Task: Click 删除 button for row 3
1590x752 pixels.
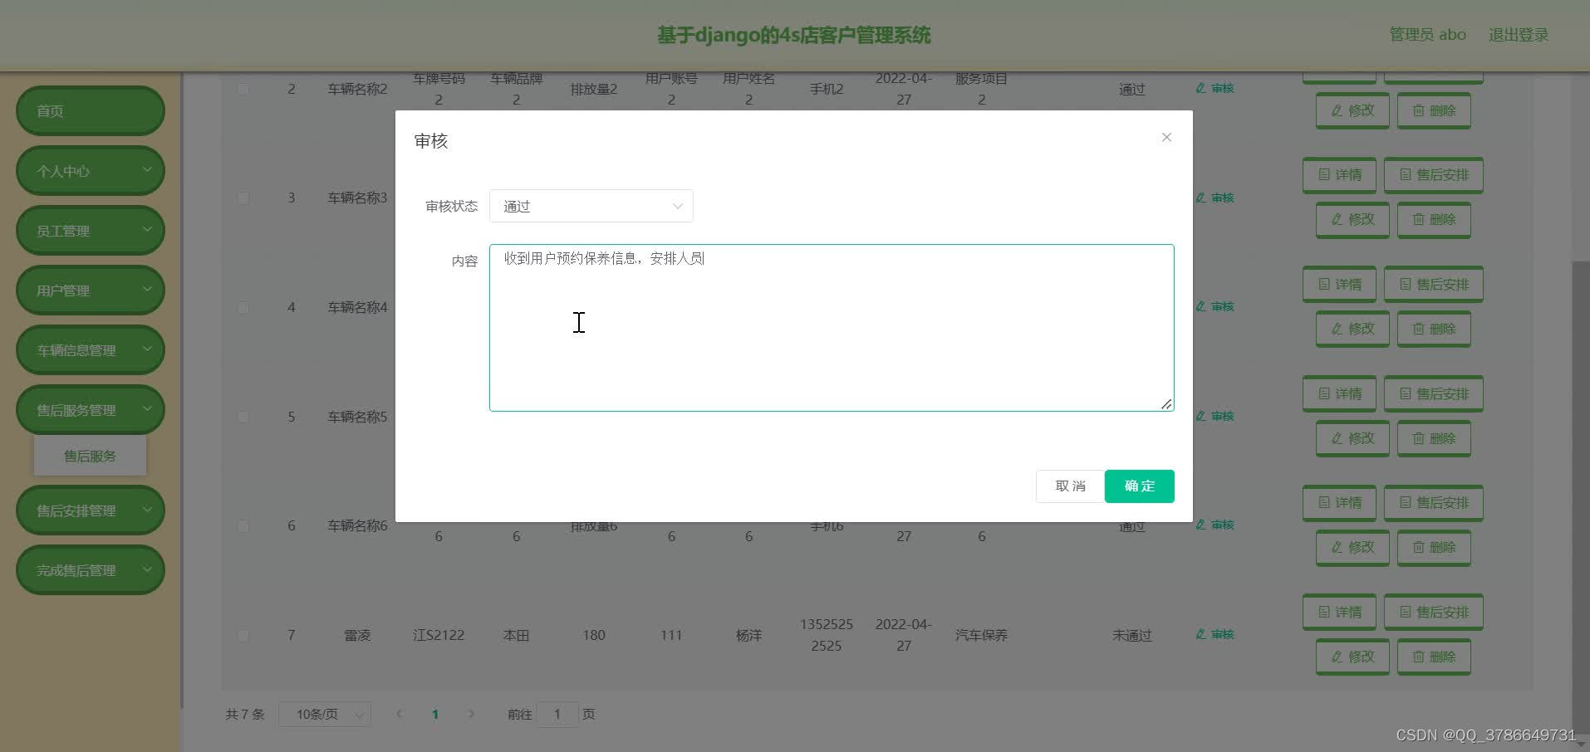Action: click(1434, 220)
